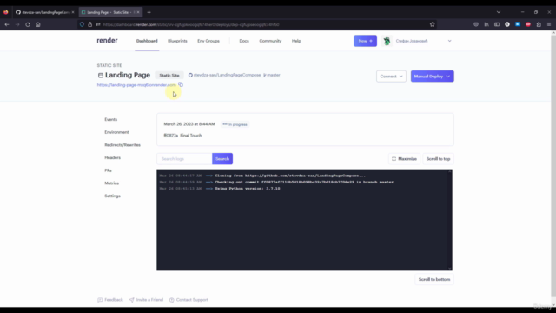Copy the site URL with copy icon
This screenshot has width=556, height=313.
(x=181, y=84)
